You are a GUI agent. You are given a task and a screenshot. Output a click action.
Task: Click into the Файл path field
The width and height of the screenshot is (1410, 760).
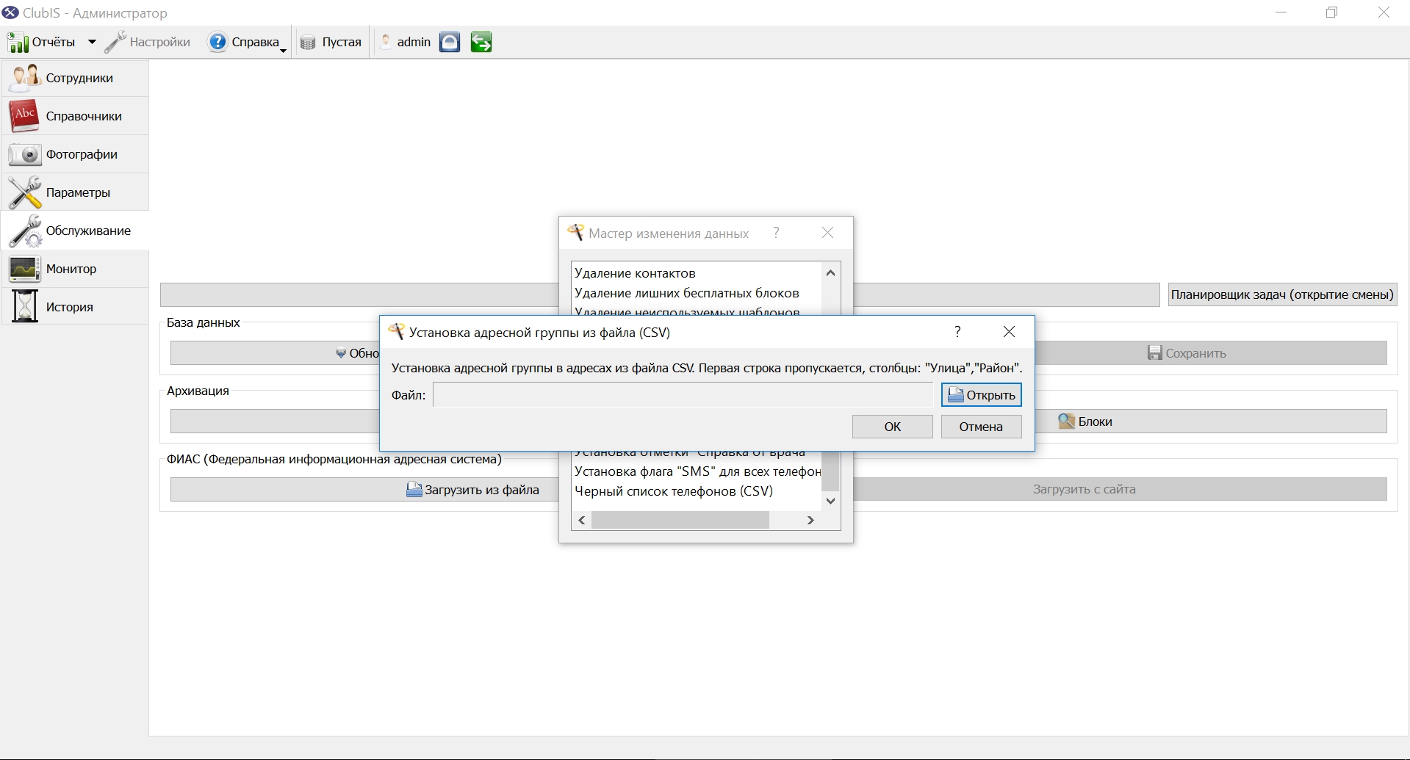click(683, 395)
